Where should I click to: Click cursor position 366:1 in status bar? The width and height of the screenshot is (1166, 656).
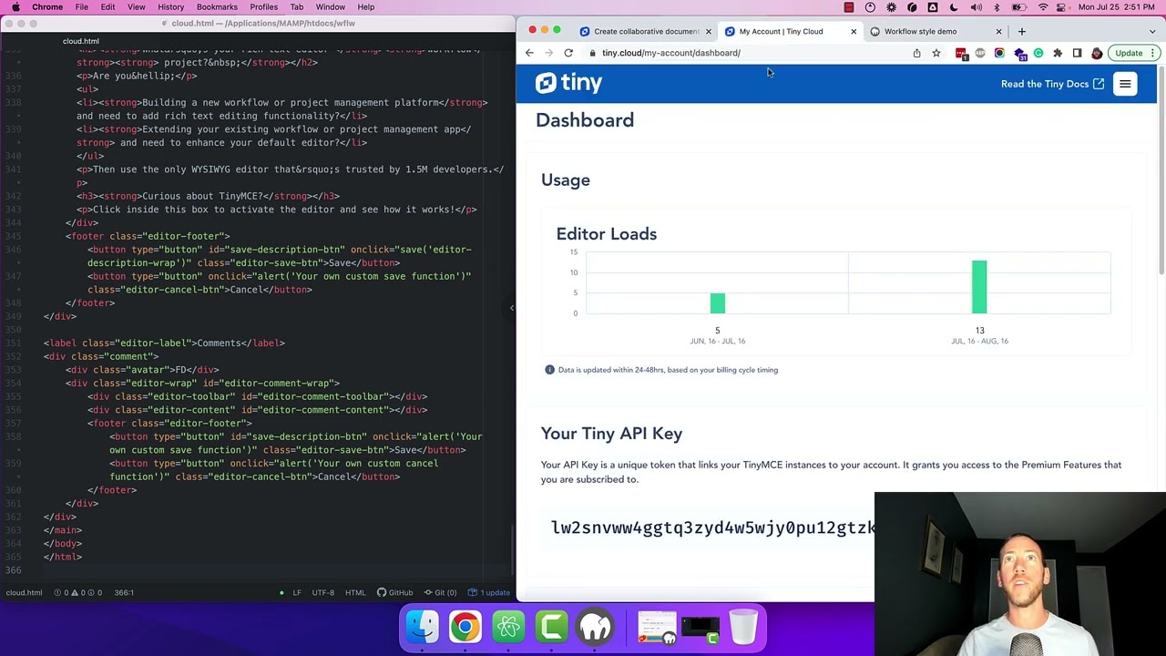124,592
